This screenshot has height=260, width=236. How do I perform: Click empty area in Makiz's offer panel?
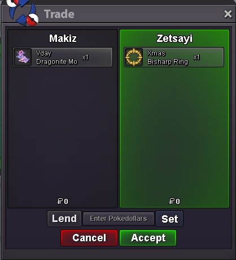[63, 132]
